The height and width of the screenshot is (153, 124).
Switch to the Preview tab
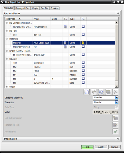(55, 8)
